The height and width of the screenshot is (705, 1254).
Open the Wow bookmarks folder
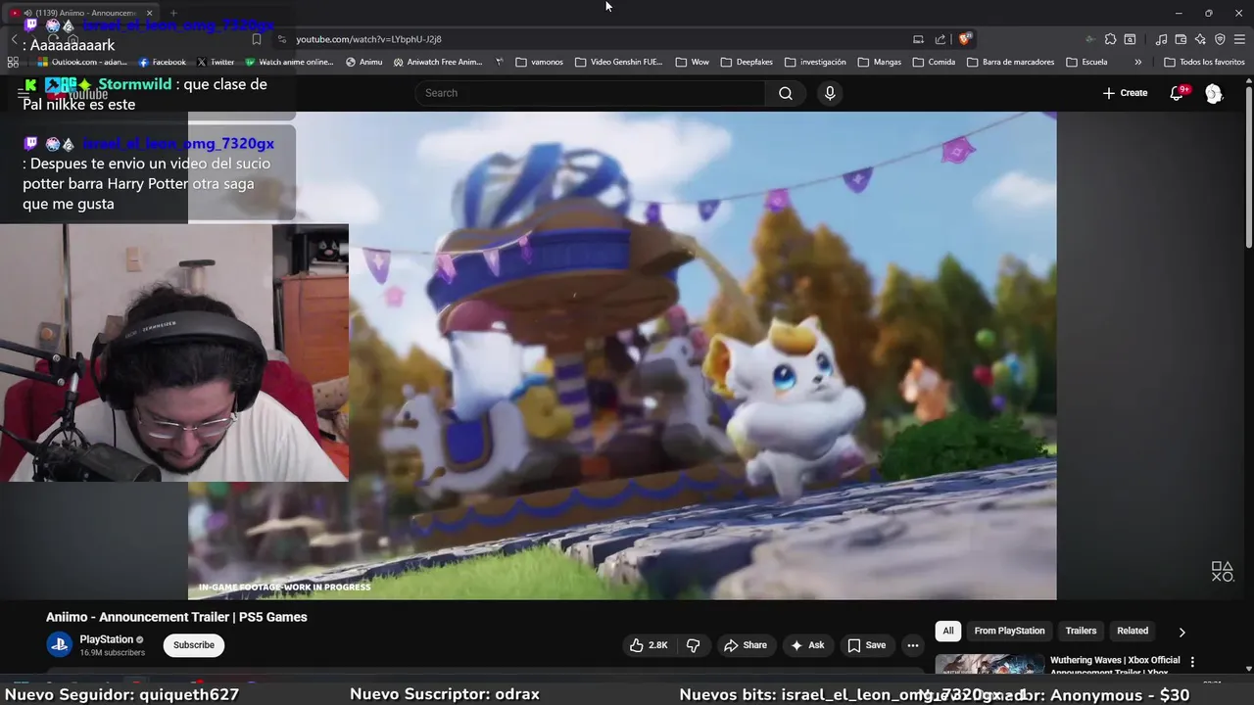click(693, 62)
